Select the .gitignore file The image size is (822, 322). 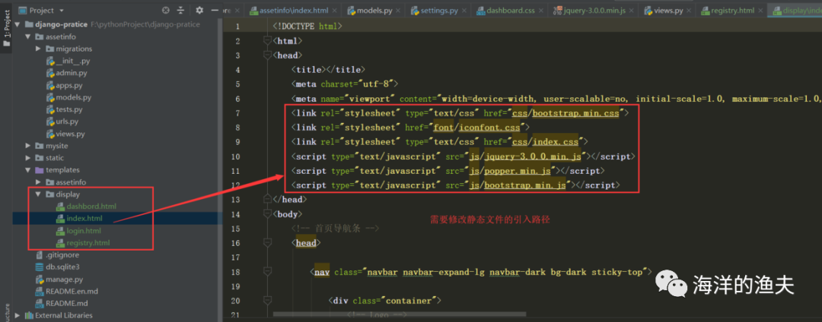(x=62, y=255)
